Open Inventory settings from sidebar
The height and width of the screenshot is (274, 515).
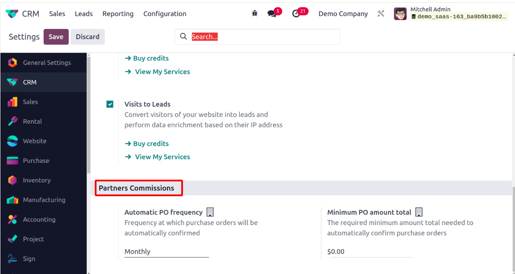[36, 180]
